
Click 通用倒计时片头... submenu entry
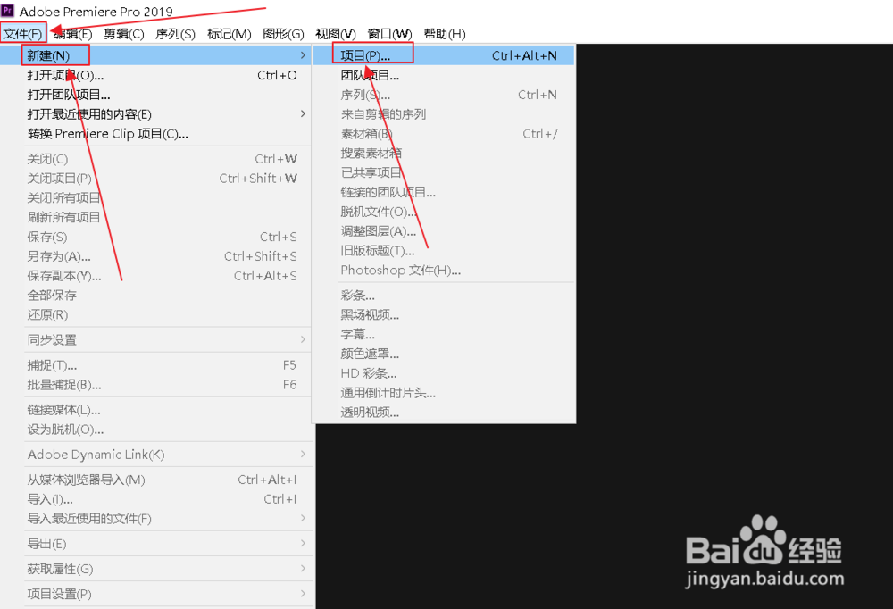point(444,393)
